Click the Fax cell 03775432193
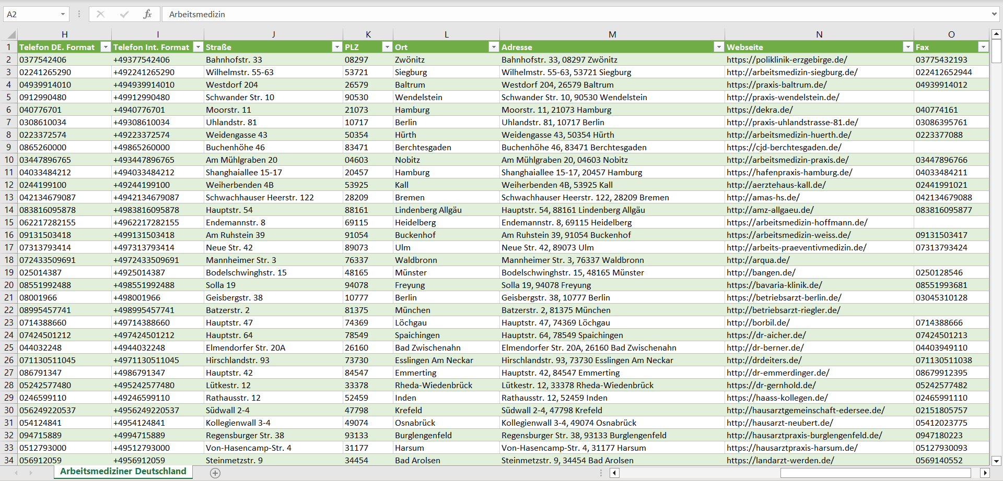 [951, 59]
